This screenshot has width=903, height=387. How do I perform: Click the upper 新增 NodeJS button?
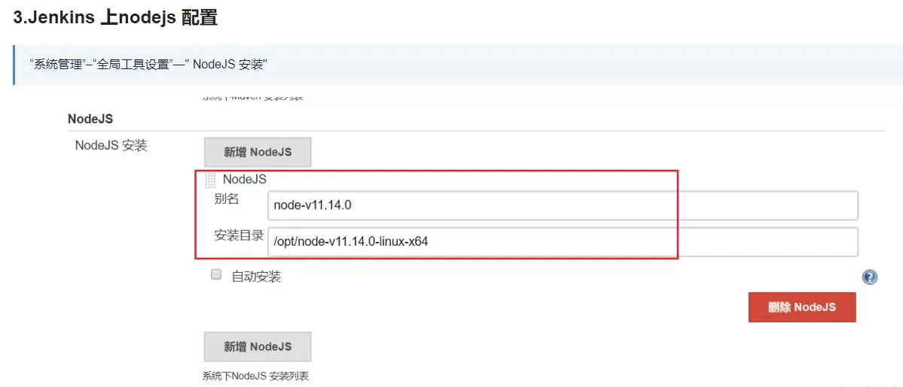pos(258,153)
